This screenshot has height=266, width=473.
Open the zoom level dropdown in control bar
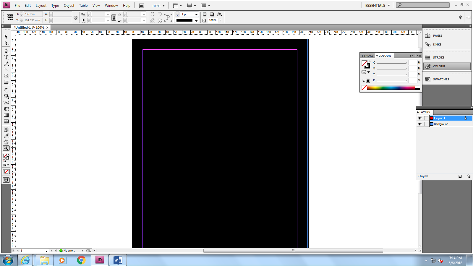pos(163,6)
